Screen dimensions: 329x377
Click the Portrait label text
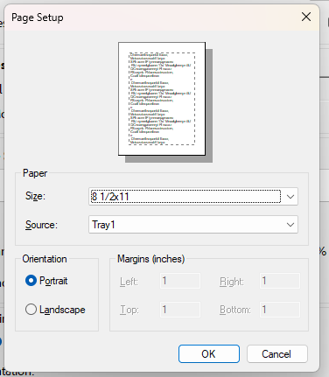pyautogui.click(x=53, y=281)
